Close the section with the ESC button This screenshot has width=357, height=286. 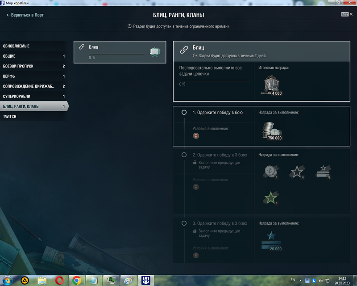coord(347,14)
